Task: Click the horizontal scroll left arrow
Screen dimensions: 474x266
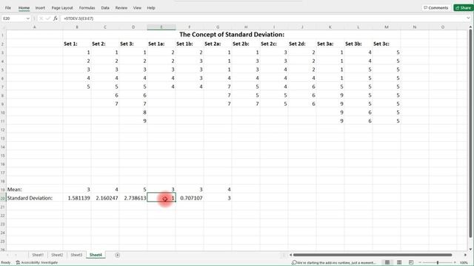Action: pyautogui.click(x=290, y=255)
